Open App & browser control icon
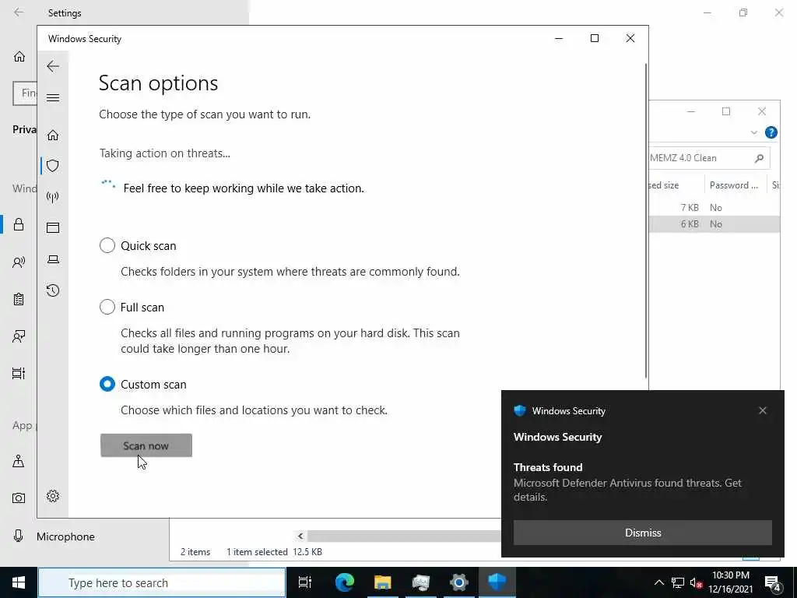Screen dimensions: 797x598 (53, 228)
